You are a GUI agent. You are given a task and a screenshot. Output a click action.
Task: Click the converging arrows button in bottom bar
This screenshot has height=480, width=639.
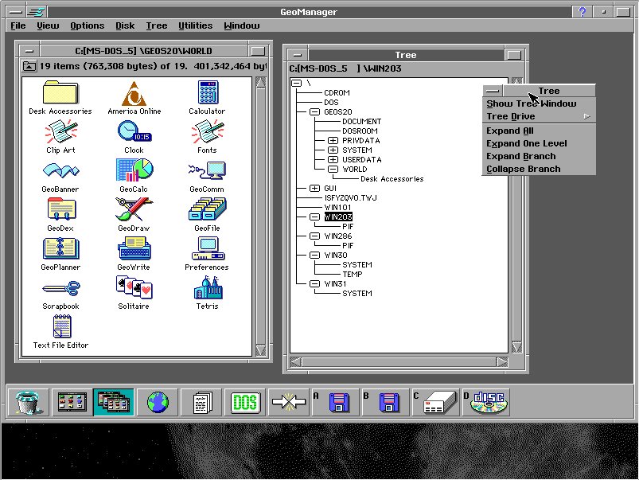pos(289,402)
